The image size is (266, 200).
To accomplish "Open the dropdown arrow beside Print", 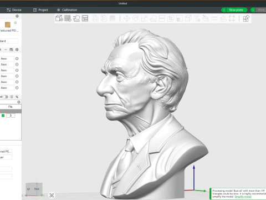I will [x=253, y=10].
